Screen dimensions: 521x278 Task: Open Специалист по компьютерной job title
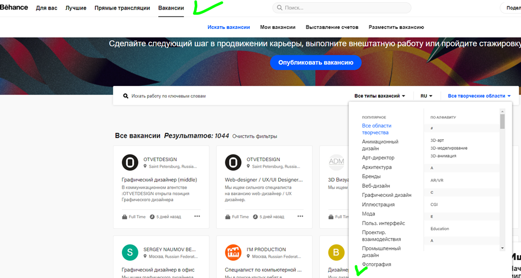(263, 270)
